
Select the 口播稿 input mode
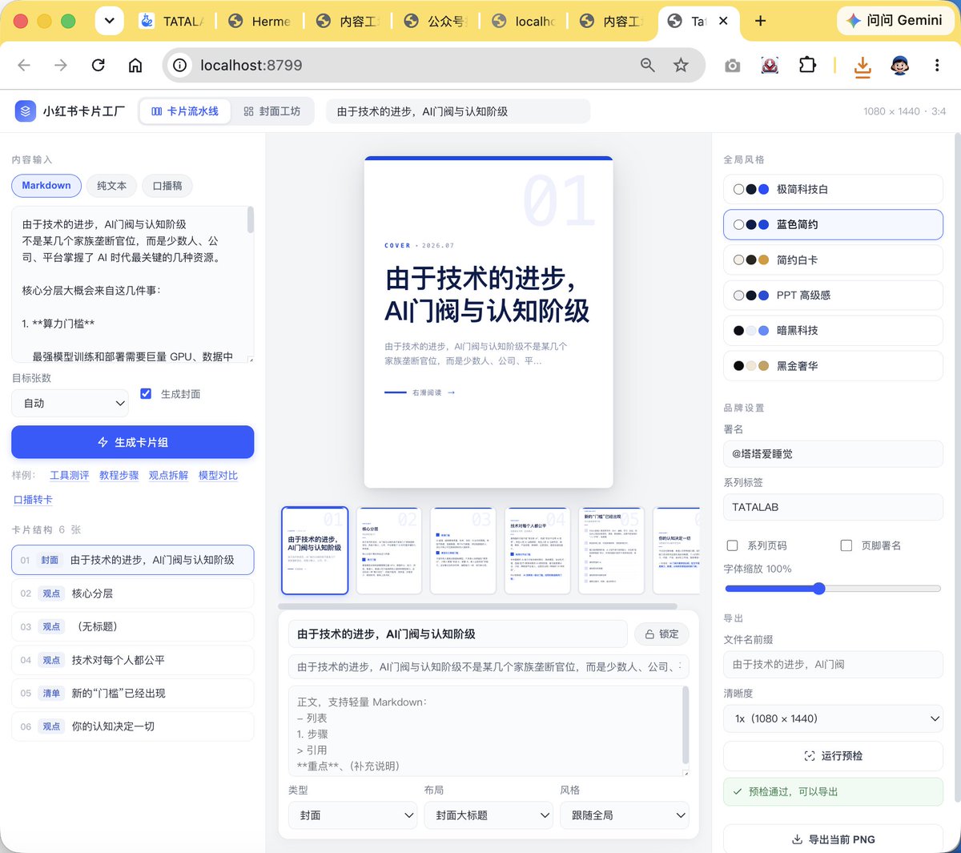point(167,186)
